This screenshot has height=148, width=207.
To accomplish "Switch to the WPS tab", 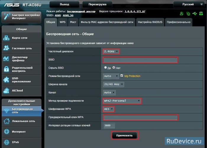I will click(63, 22).
